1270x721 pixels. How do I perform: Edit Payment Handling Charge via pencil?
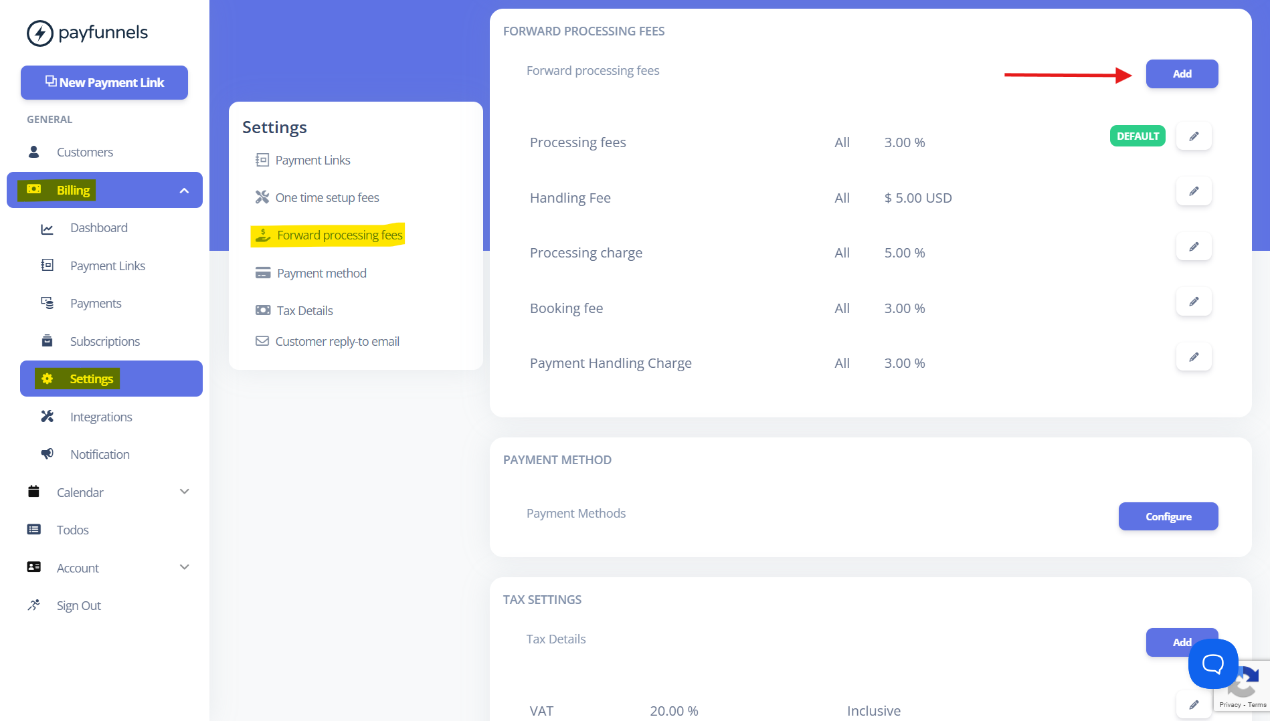coord(1194,357)
